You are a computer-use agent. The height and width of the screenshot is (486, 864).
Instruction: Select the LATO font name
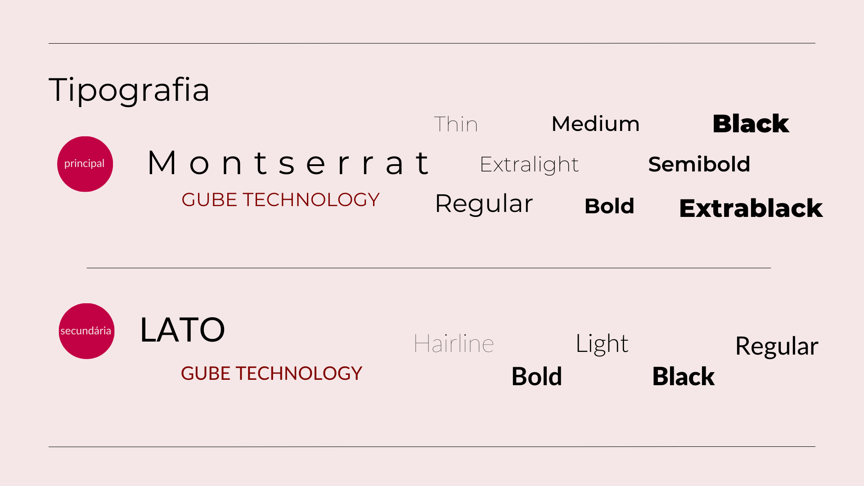pyautogui.click(x=182, y=330)
